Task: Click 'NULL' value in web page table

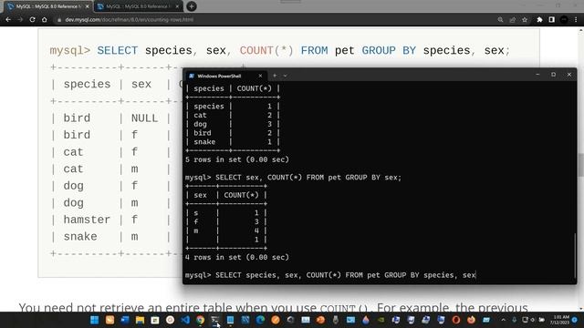Action: pos(144,118)
